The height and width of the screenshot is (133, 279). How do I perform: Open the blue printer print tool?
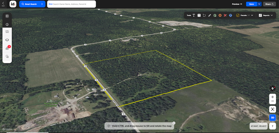point(231,15)
